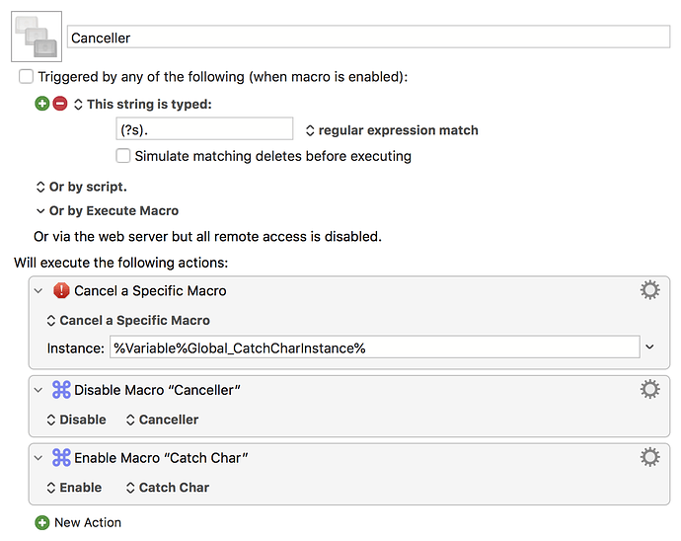Click the macro icon thumbnail

pyautogui.click(x=37, y=37)
